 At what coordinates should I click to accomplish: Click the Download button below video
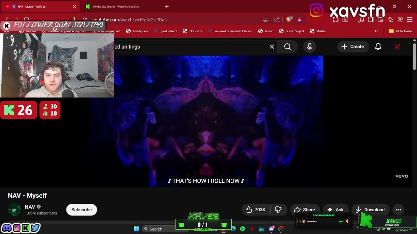point(370,210)
